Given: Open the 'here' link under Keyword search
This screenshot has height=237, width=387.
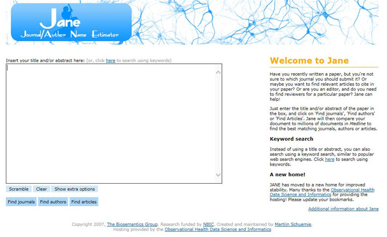Looking at the screenshot, I should coord(329,160).
